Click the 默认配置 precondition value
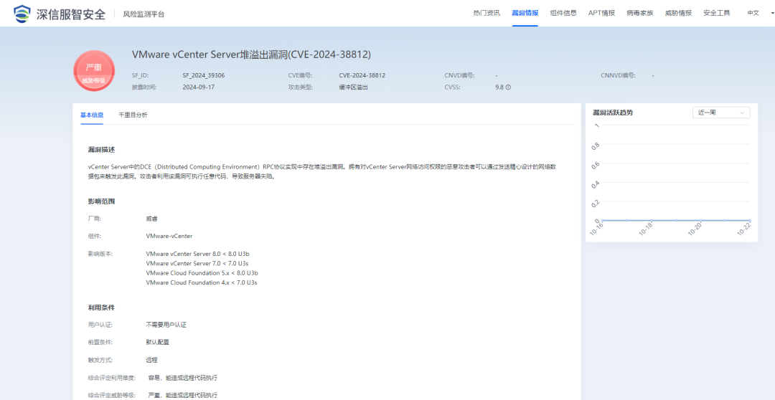 157,342
